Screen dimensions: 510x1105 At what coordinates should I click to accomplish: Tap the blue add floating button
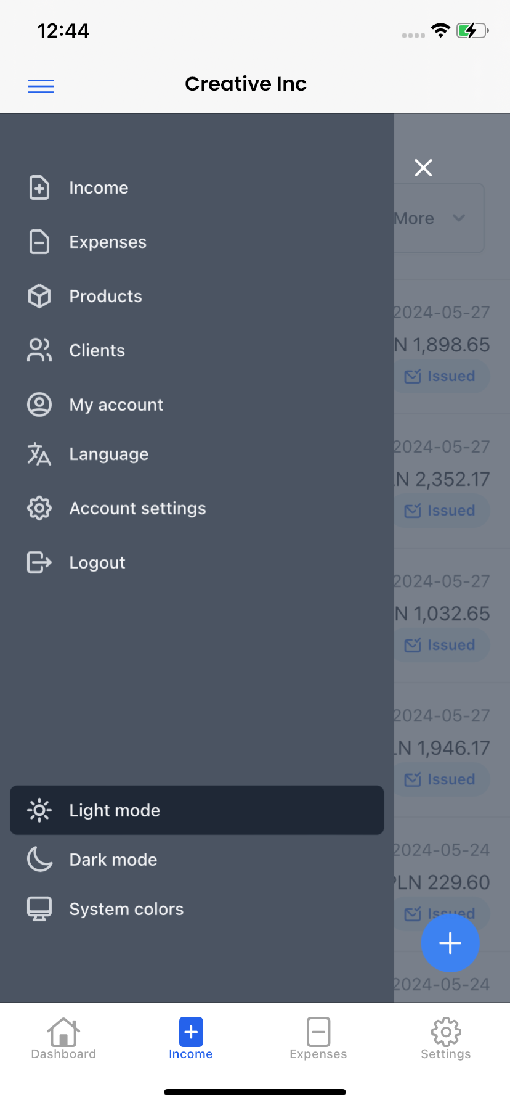click(450, 943)
